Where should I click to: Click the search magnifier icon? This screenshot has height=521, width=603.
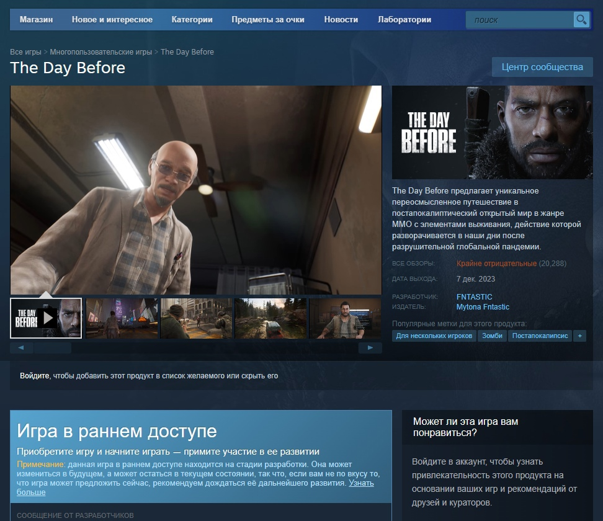coord(581,19)
